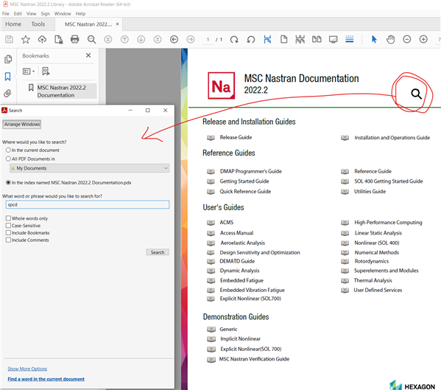The height and width of the screenshot is (390, 441).
Task: Open DMAP Programmer's Guide link
Action: coord(250,171)
